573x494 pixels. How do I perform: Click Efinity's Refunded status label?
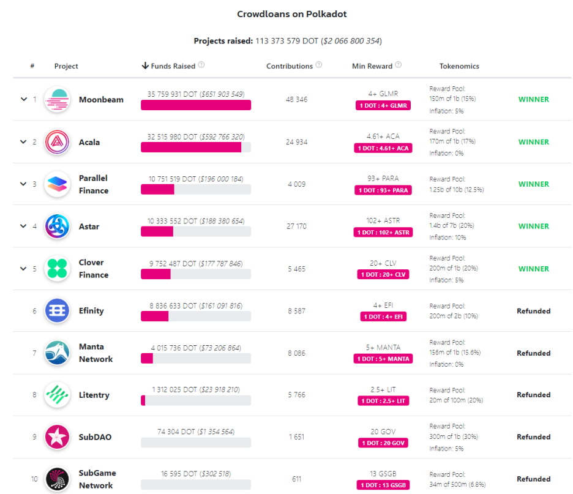coord(534,311)
